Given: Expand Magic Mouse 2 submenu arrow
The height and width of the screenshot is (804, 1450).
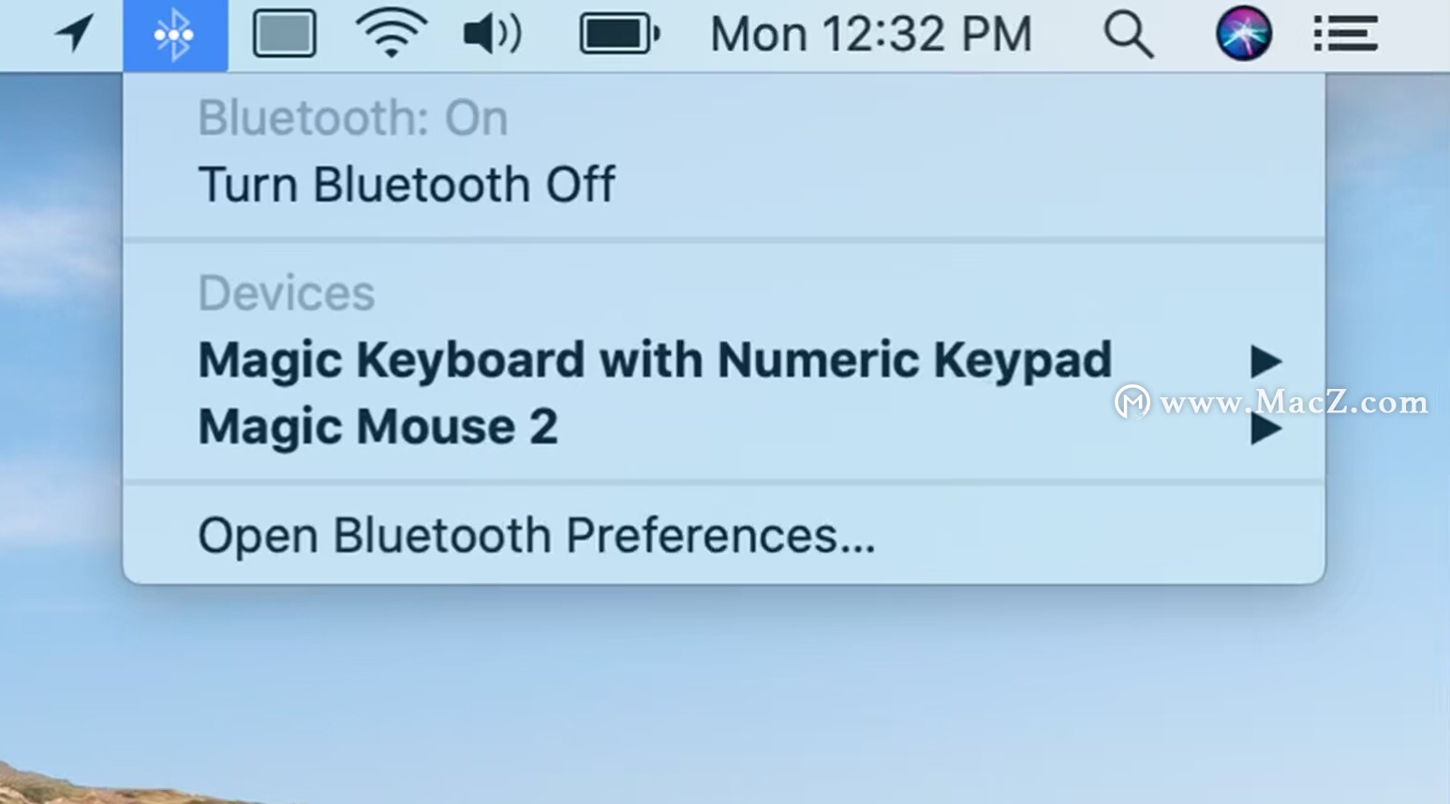Looking at the screenshot, I should click(1265, 429).
